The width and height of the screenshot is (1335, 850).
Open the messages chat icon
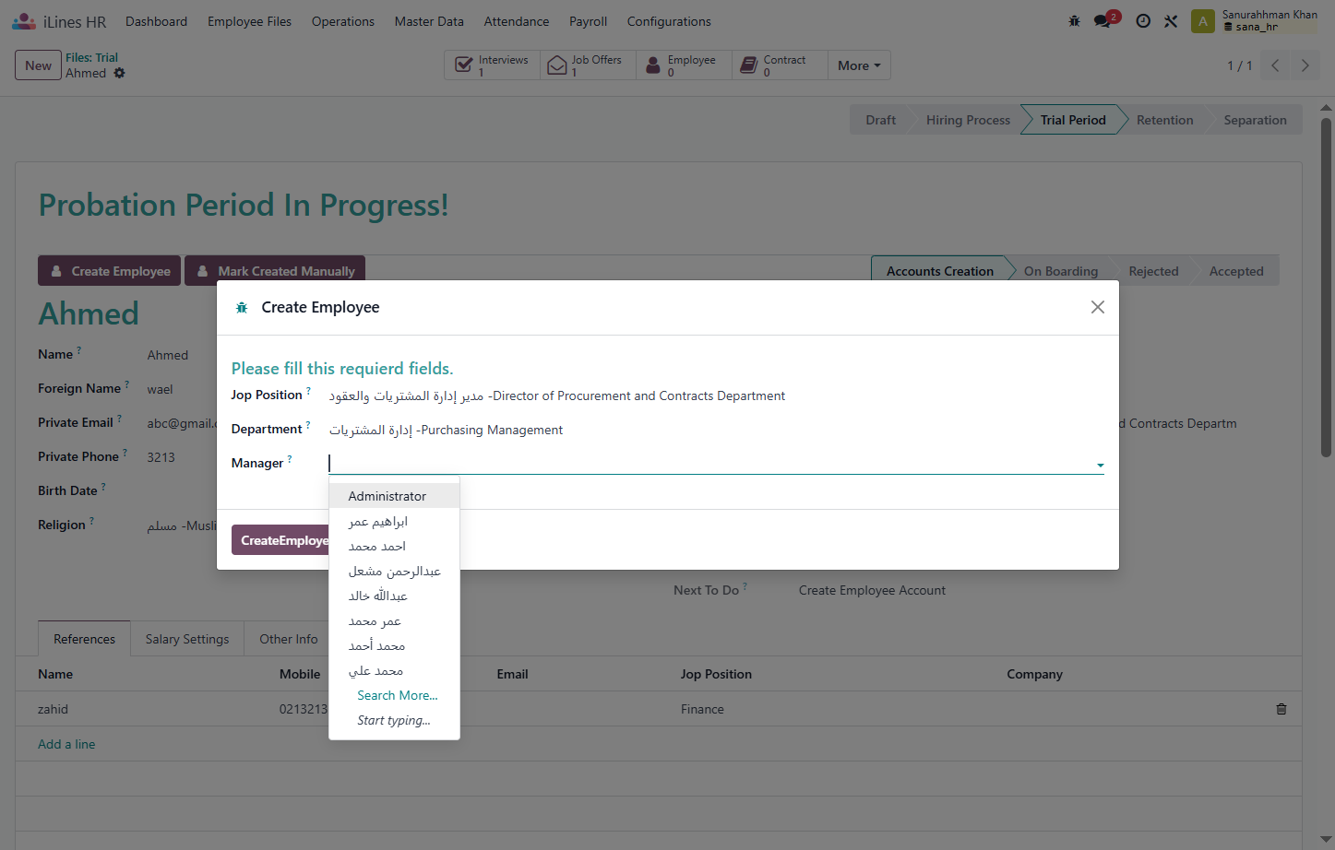tap(1103, 20)
